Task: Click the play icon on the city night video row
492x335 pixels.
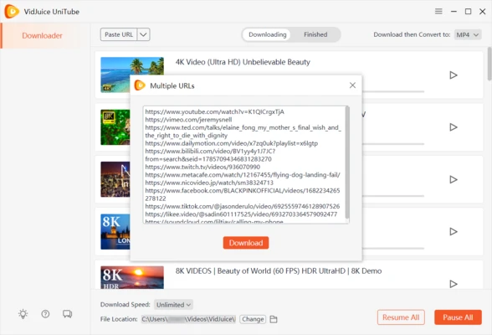Action: click(x=454, y=179)
